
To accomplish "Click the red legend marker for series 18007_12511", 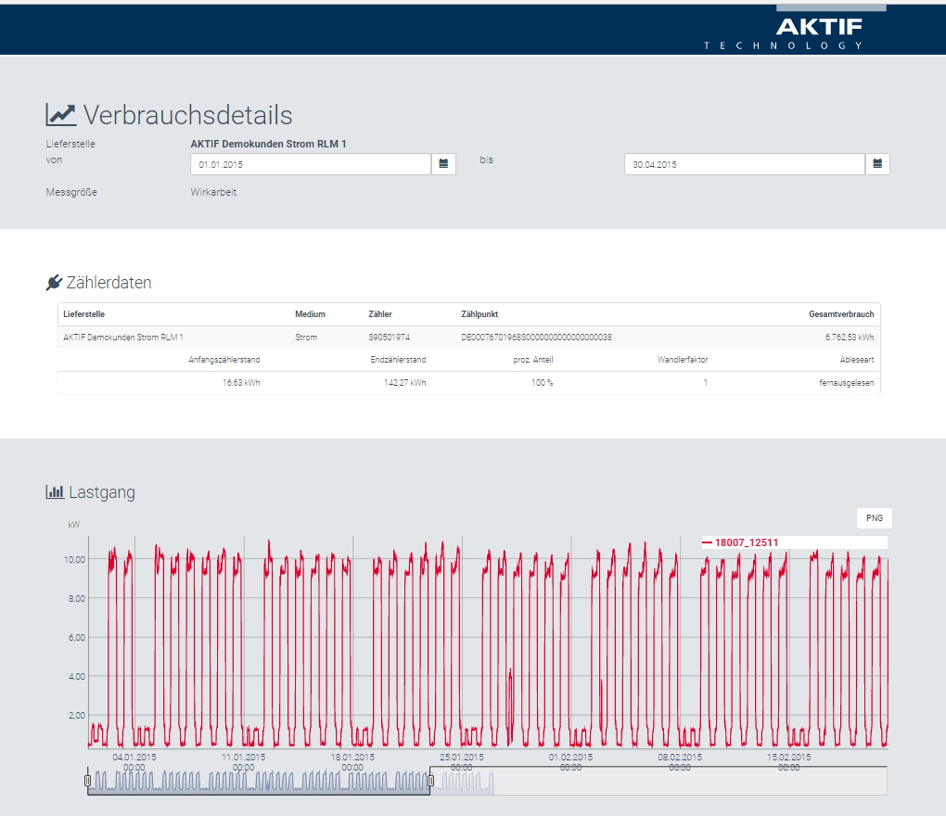I will click(x=707, y=542).
